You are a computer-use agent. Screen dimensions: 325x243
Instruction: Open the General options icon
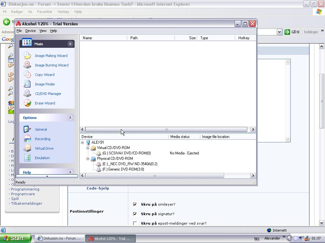pos(27,129)
